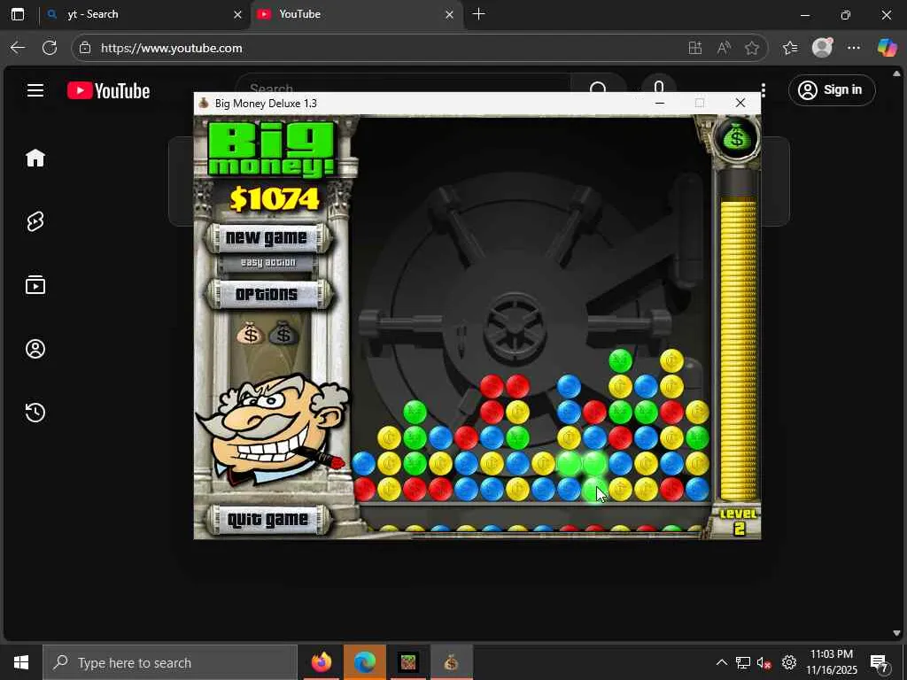Click the taskbar search box
Screen dimensions: 907x680
coord(170,662)
